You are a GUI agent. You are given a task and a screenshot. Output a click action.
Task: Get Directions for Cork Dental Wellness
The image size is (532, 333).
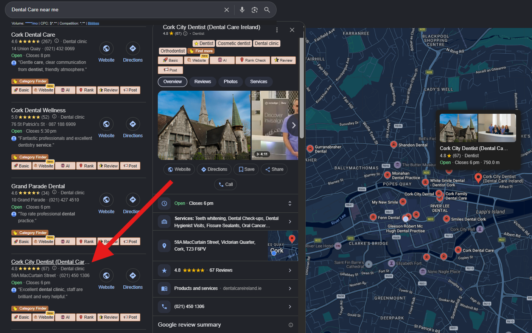133,124
